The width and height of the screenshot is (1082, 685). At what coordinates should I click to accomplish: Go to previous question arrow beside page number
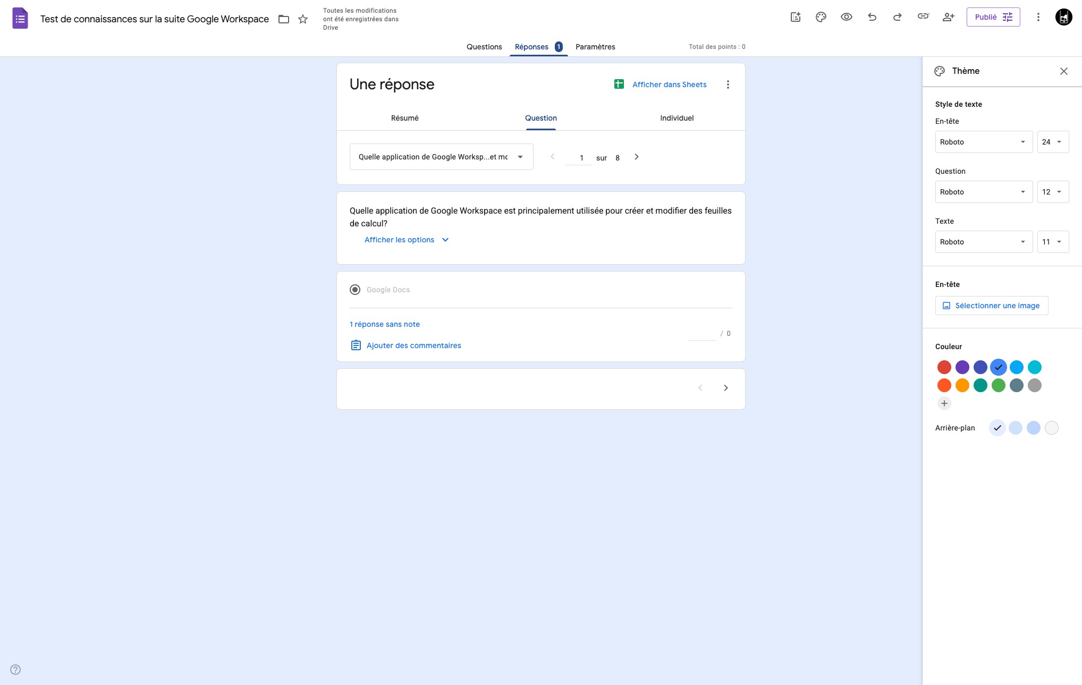(553, 157)
